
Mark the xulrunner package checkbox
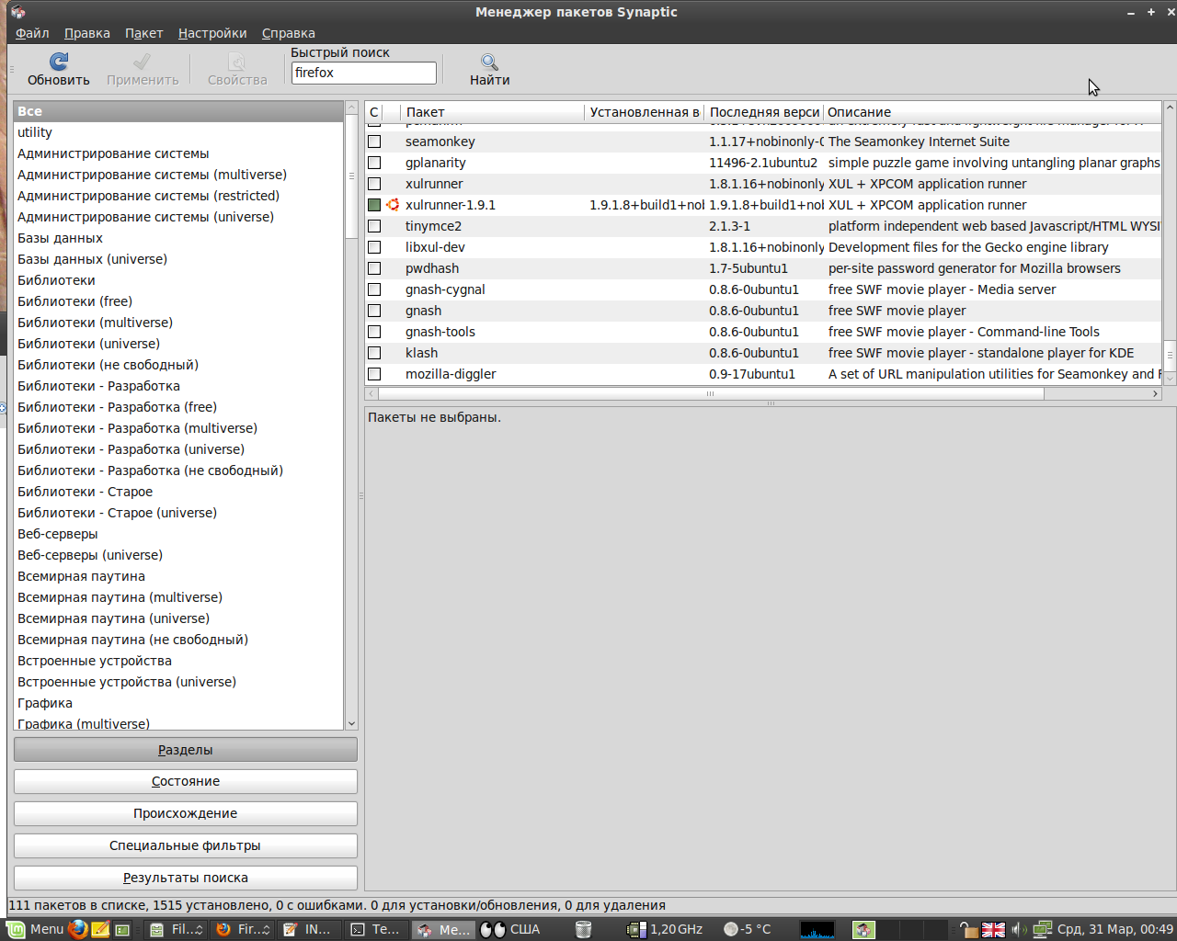pos(374,184)
